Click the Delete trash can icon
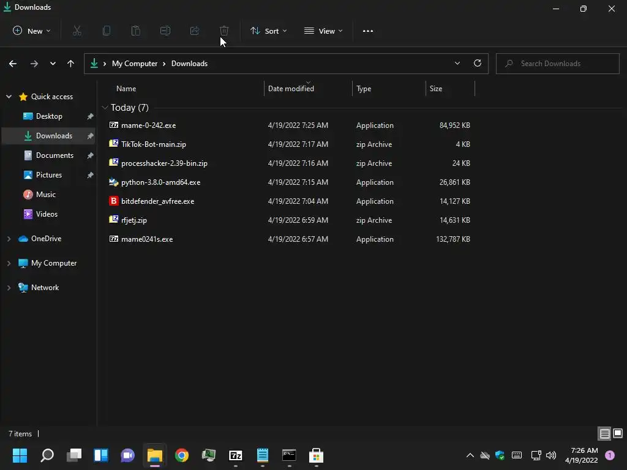 tap(224, 31)
